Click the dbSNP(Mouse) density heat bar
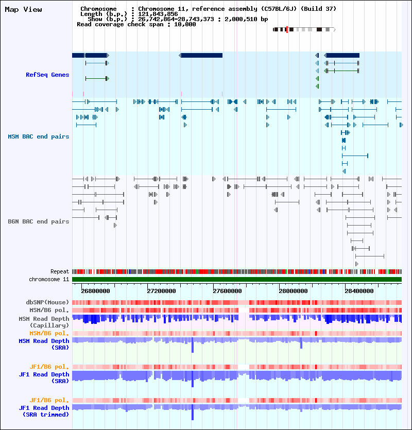 (x=237, y=302)
